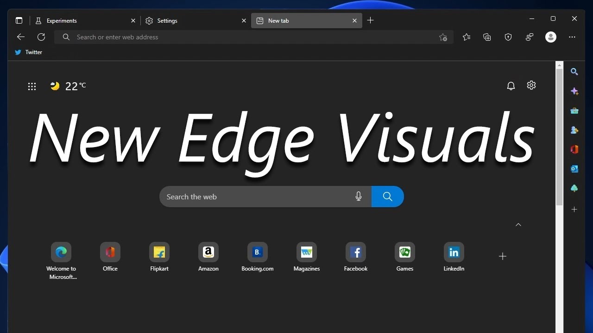
Task: Open sidebar Discover sparkle icon
Action: [574, 91]
